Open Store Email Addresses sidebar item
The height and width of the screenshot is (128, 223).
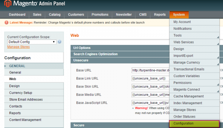pos(34,99)
